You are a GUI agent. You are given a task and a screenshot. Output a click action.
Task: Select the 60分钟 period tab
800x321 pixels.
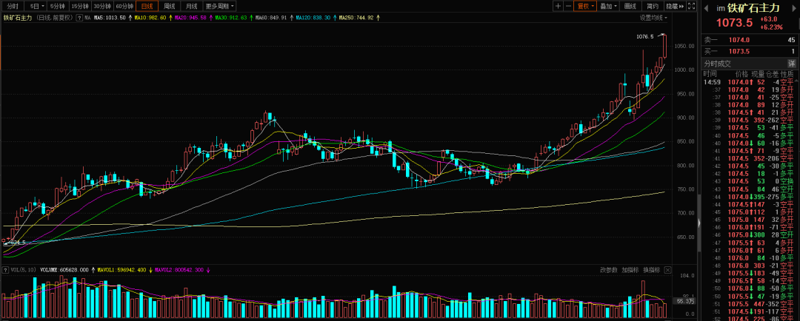pyautogui.click(x=124, y=6)
